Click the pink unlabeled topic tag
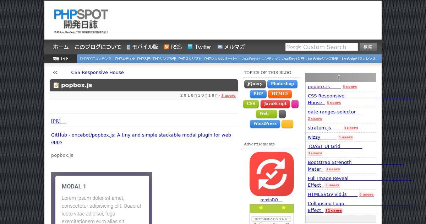This screenshot has width=426, height=224. point(295,104)
